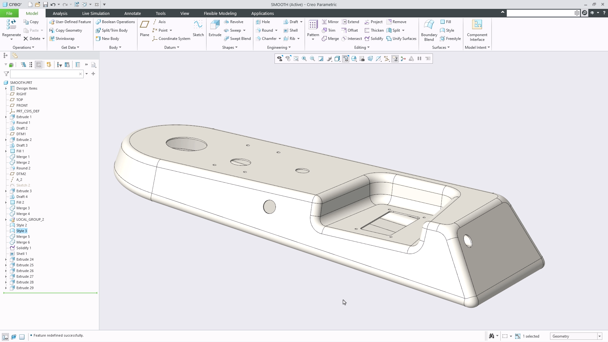Click the Zoom Out icon

click(x=313, y=59)
